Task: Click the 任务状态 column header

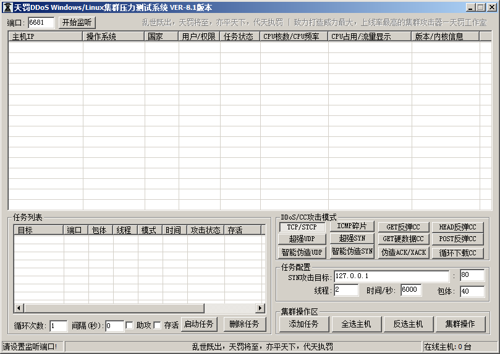Action: point(240,36)
